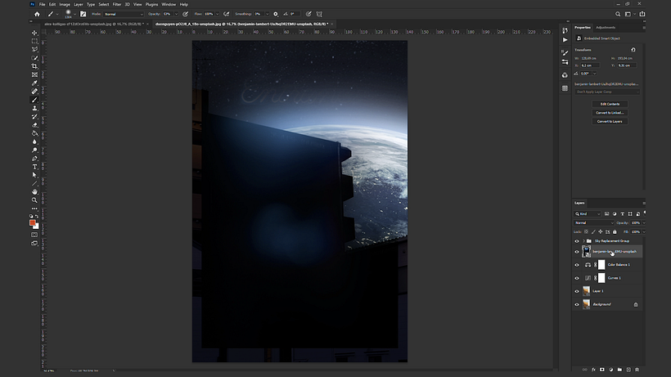Screen dimensions: 671x377
Task: Select the Quick Selection tool
Action: click(x=34, y=58)
